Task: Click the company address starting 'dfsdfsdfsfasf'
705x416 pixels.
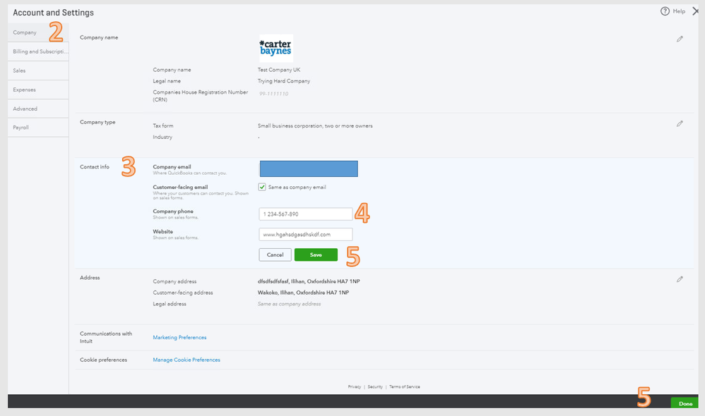Action: point(309,281)
